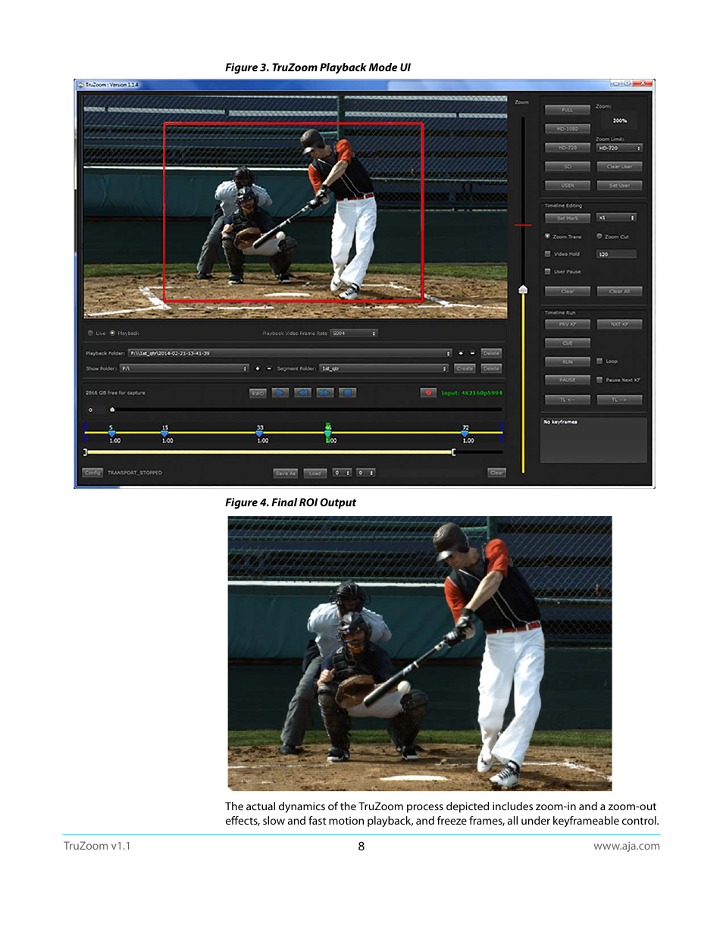Click the Clear User button
The image size is (723, 936).
pyautogui.click(x=619, y=167)
